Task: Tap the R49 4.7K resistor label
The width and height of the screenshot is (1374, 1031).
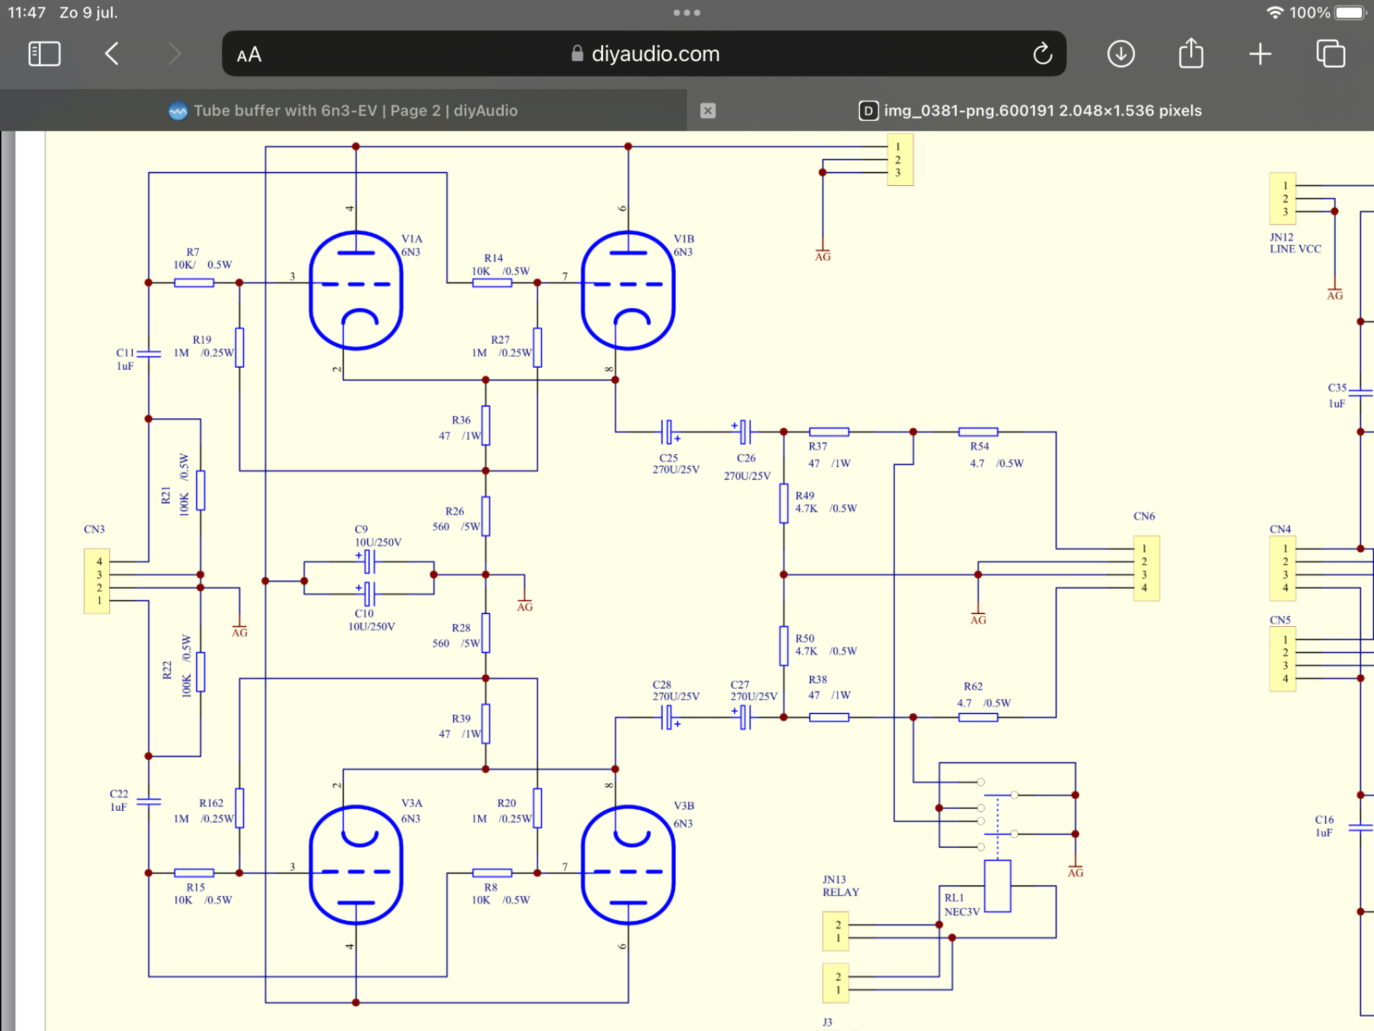Action: [826, 502]
